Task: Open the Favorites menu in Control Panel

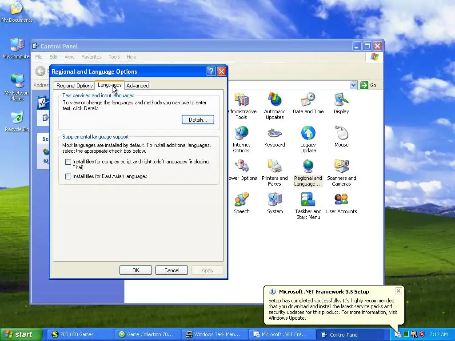Action: pos(92,57)
